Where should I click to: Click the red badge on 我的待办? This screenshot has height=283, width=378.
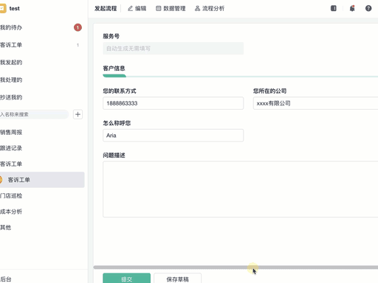(x=78, y=27)
